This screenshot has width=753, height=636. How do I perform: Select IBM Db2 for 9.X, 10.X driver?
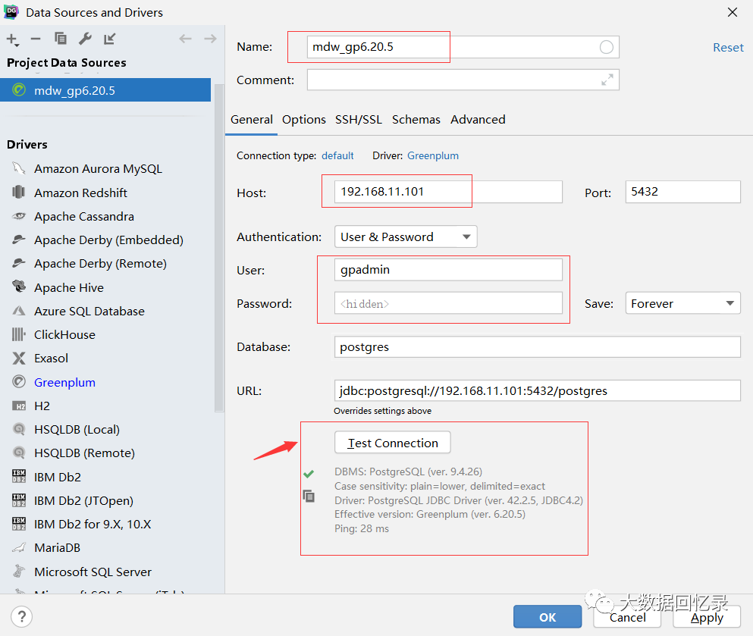click(93, 524)
